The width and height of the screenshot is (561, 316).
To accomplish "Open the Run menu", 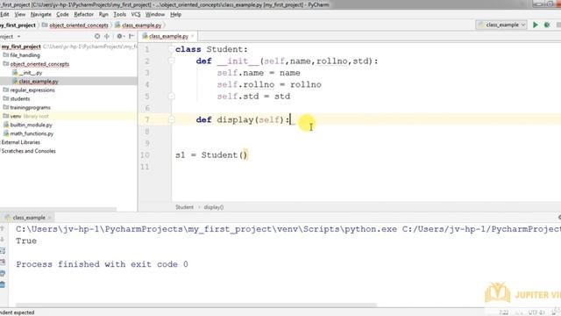I will point(103,14).
